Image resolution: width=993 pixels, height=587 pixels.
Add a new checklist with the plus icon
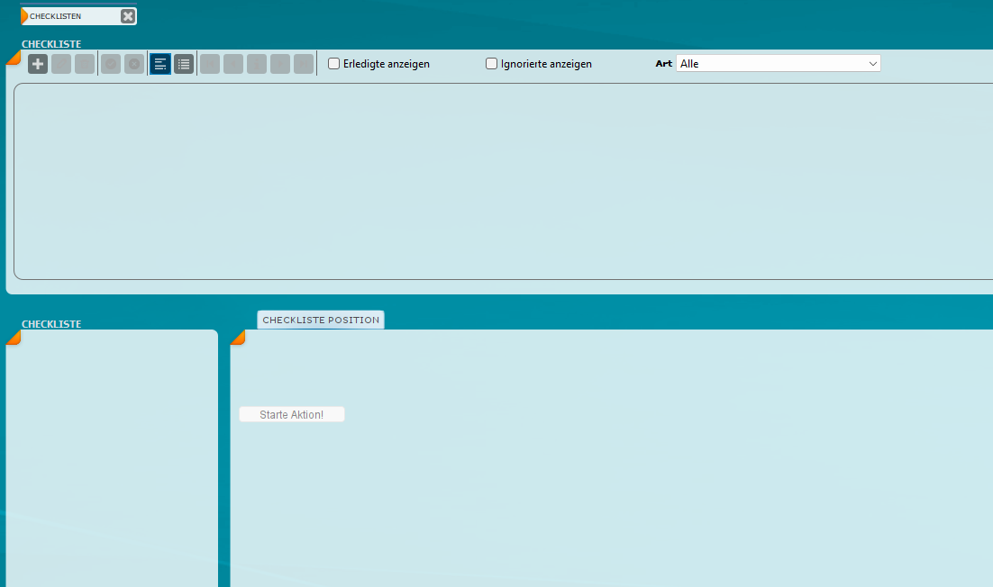(38, 64)
